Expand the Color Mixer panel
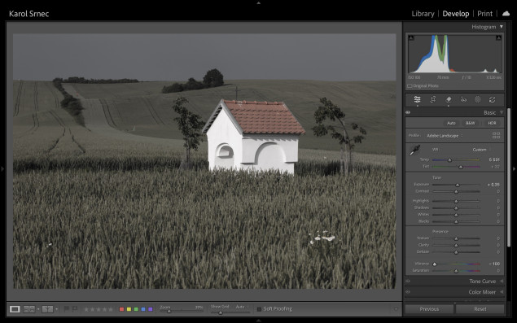517x323 pixels. point(502,292)
